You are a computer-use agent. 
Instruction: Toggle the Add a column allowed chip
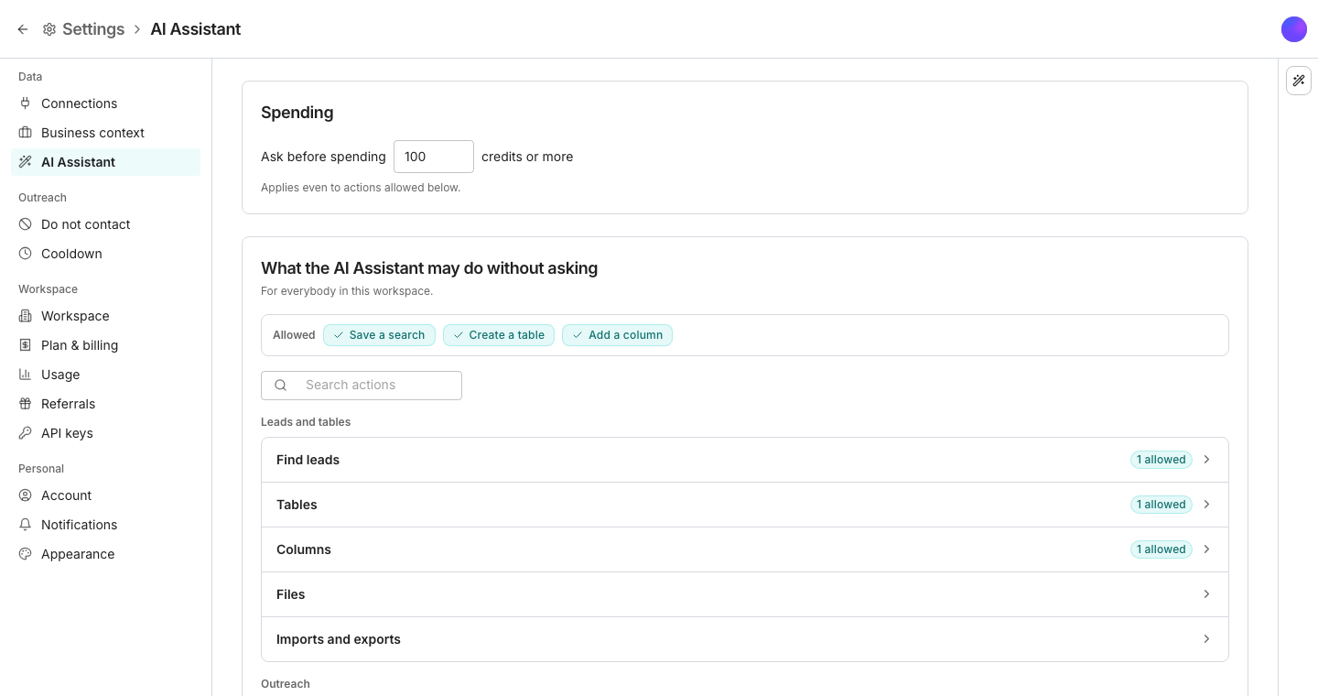[618, 335]
